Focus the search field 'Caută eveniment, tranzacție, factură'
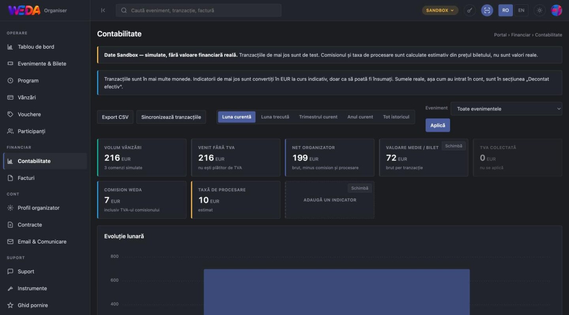The width and height of the screenshot is (569, 315). 199,11
